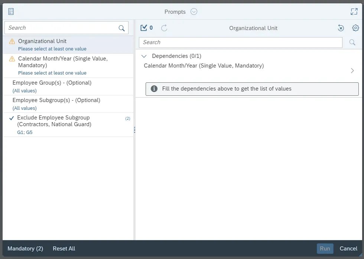Click the prompts list icon in the header

pos(11,12)
